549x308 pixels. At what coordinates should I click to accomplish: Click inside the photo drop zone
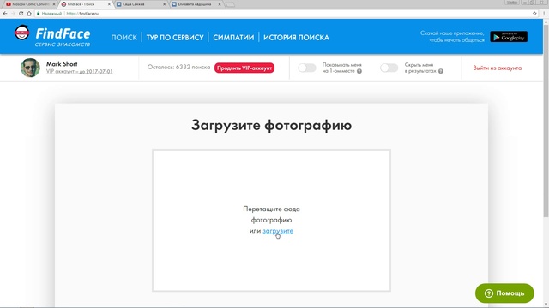[271, 221]
